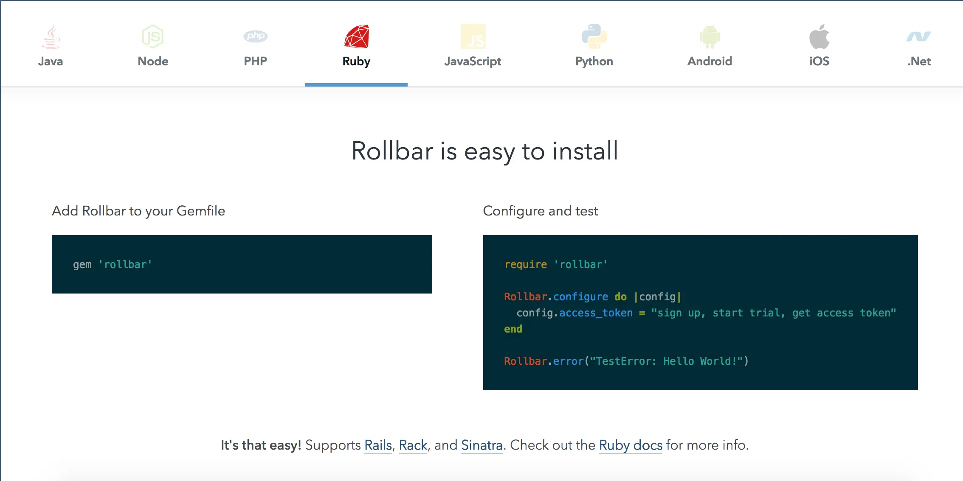
Task: Open the Rails link
Action: point(378,445)
